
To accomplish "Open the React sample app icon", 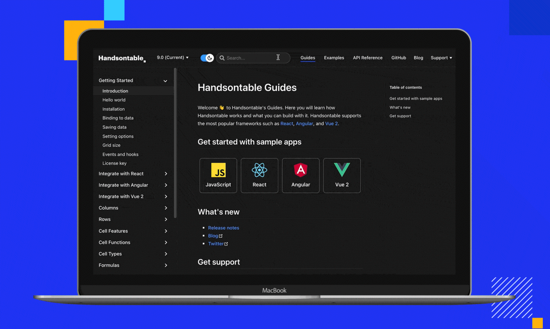I will pos(259,170).
